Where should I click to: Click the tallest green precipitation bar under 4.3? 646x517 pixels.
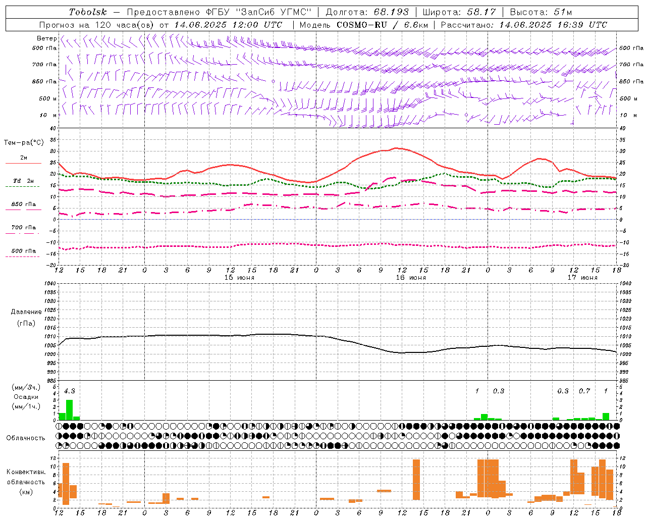pyautogui.click(x=70, y=410)
